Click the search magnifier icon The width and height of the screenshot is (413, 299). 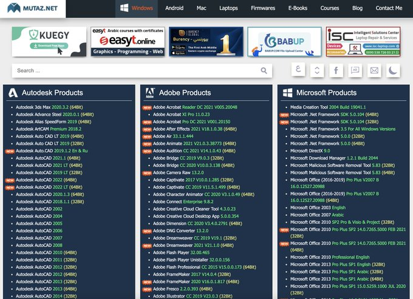(264, 70)
